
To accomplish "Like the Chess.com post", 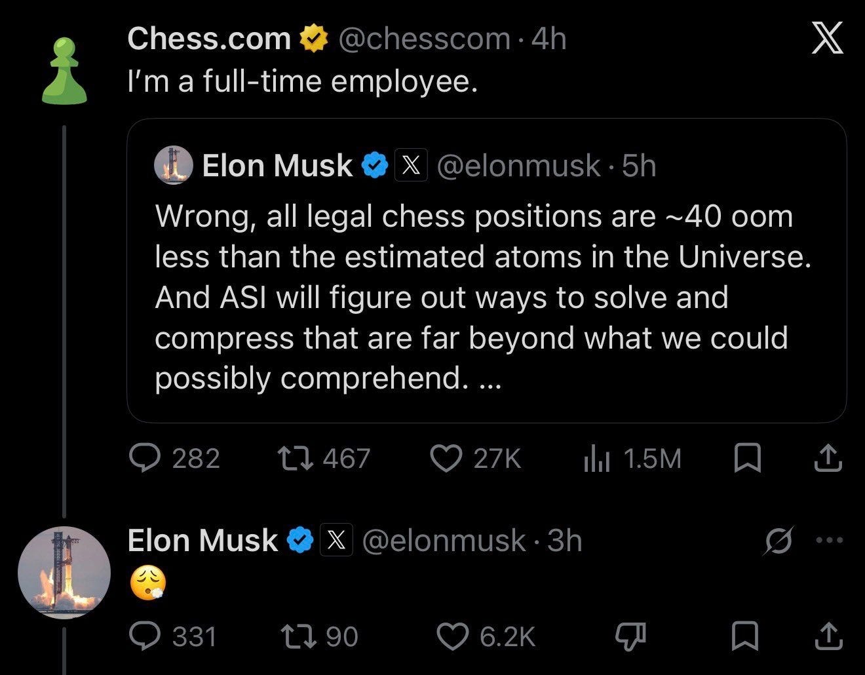I will tap(475, 458).
